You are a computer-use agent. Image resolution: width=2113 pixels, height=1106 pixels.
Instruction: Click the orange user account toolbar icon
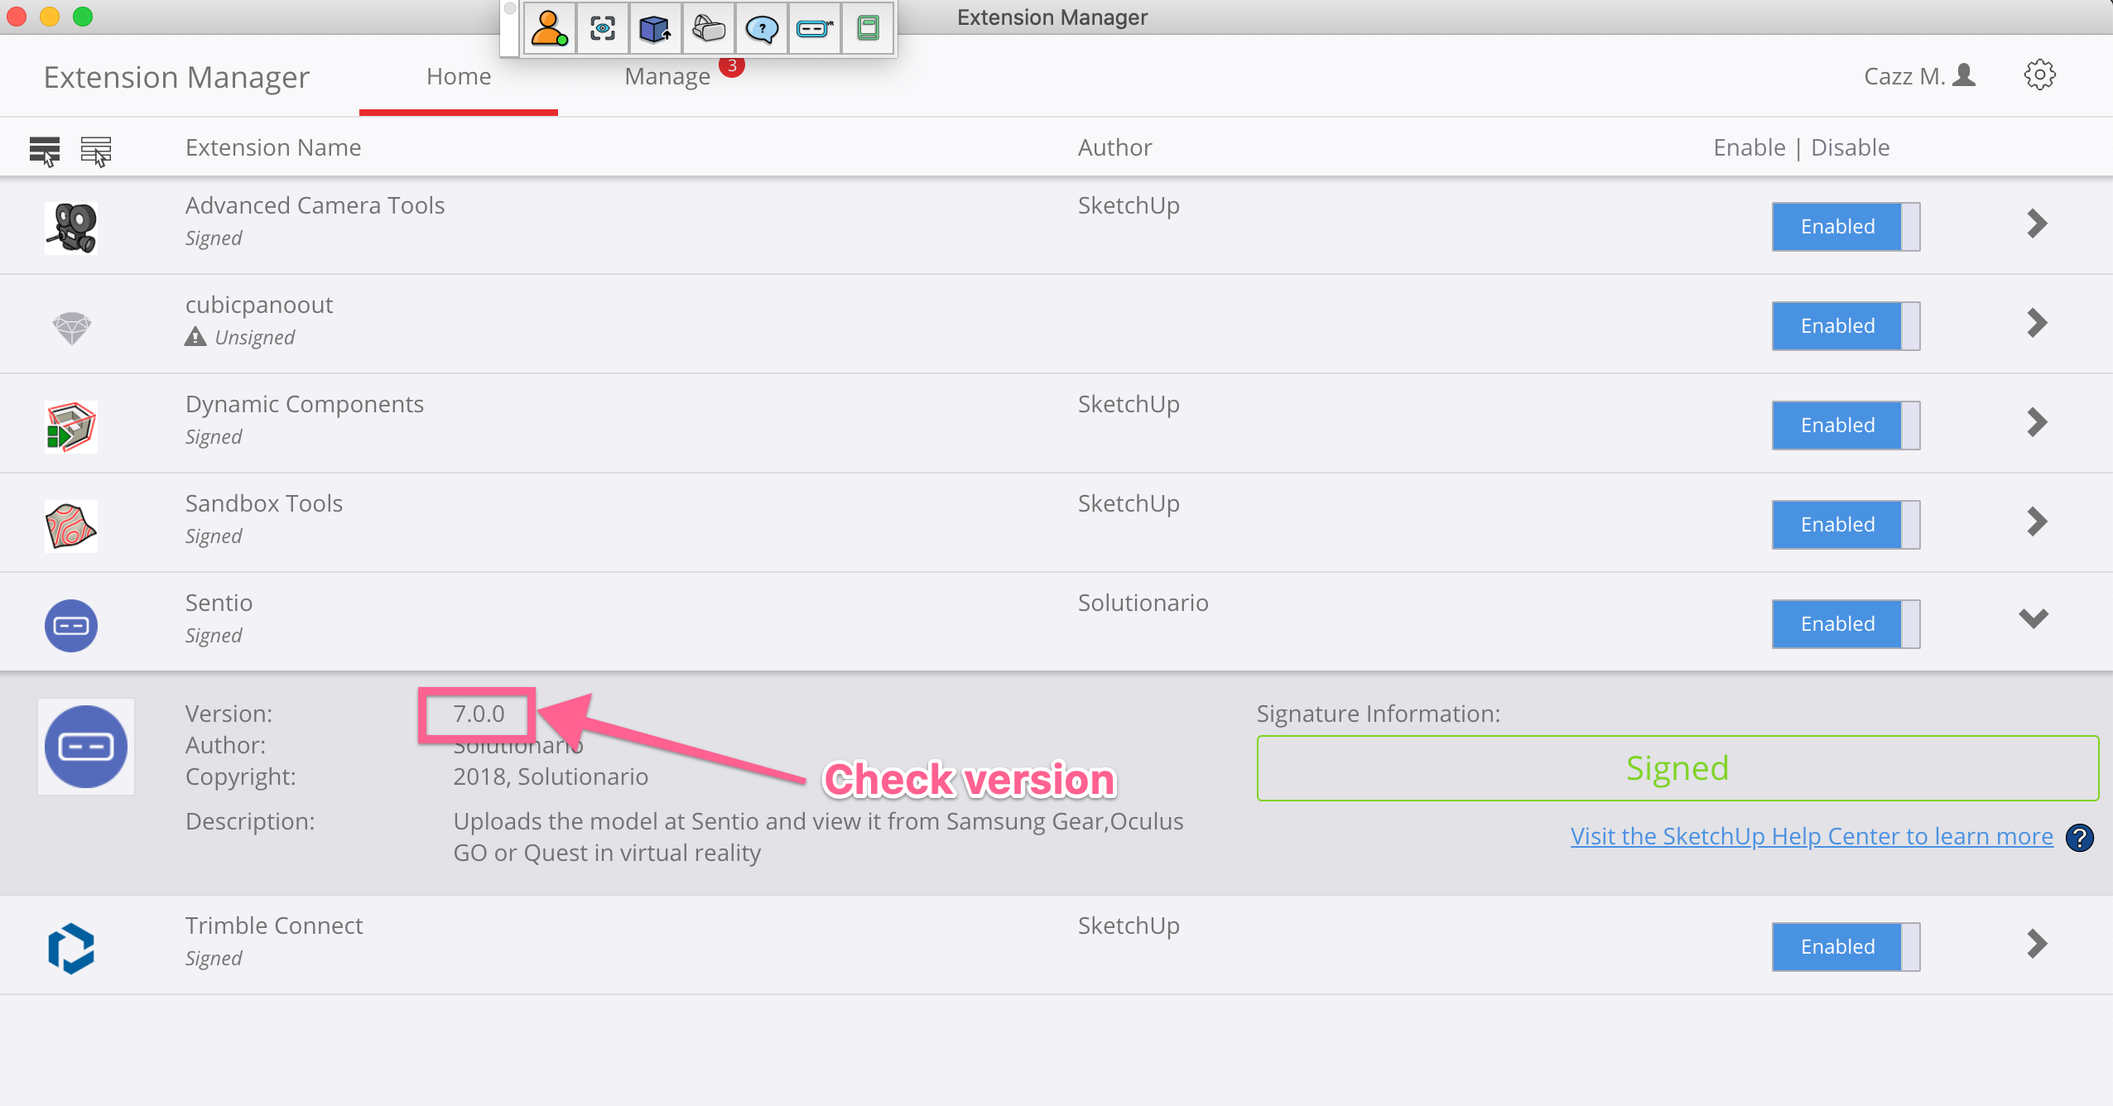tap(549, 29)
